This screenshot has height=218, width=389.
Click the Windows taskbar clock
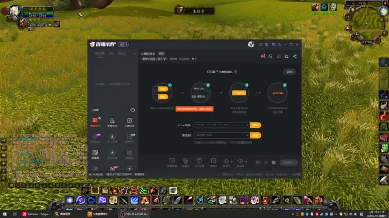pyautogui.click(x=376, y=214)
